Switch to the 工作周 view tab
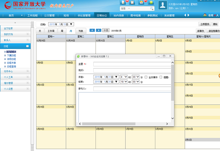The width and height of the screenshot is (220, 151). (51, 31)
